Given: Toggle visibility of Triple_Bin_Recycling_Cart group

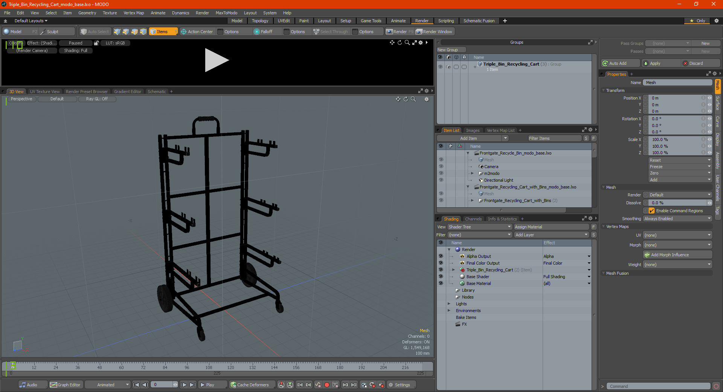Looking at the screenshot, I should tap(440, 67).
